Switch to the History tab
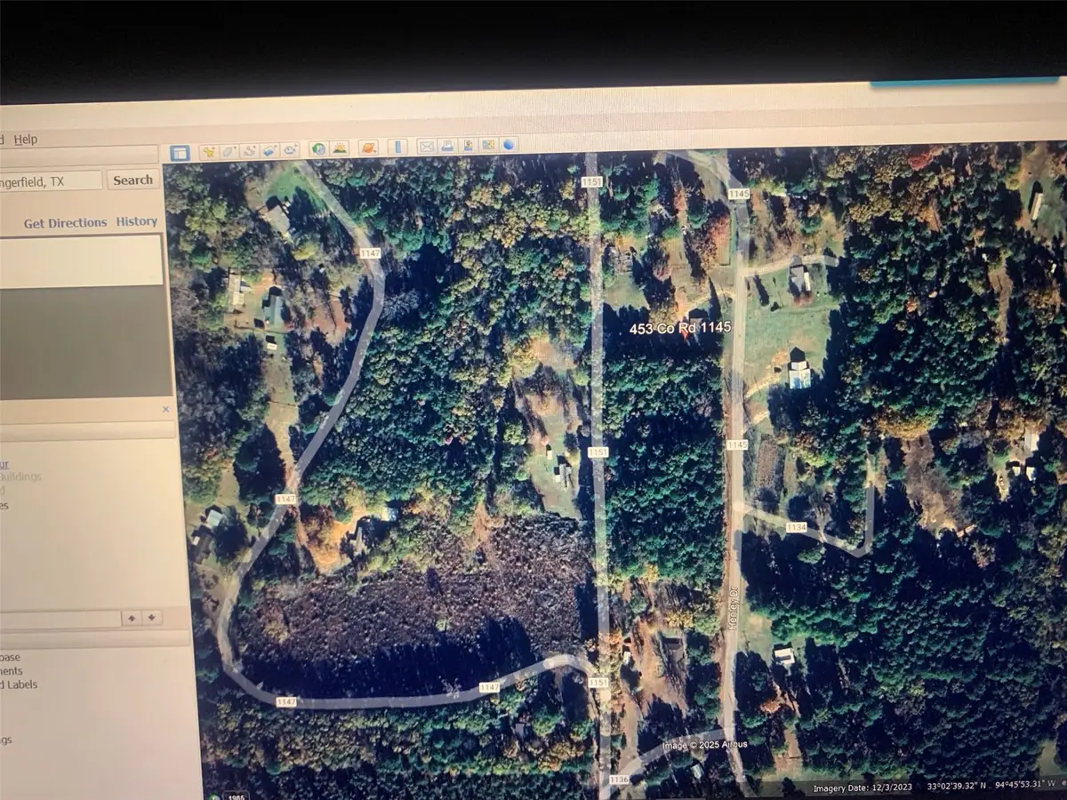The image size is (1067, 800). (x=136, y=221)
